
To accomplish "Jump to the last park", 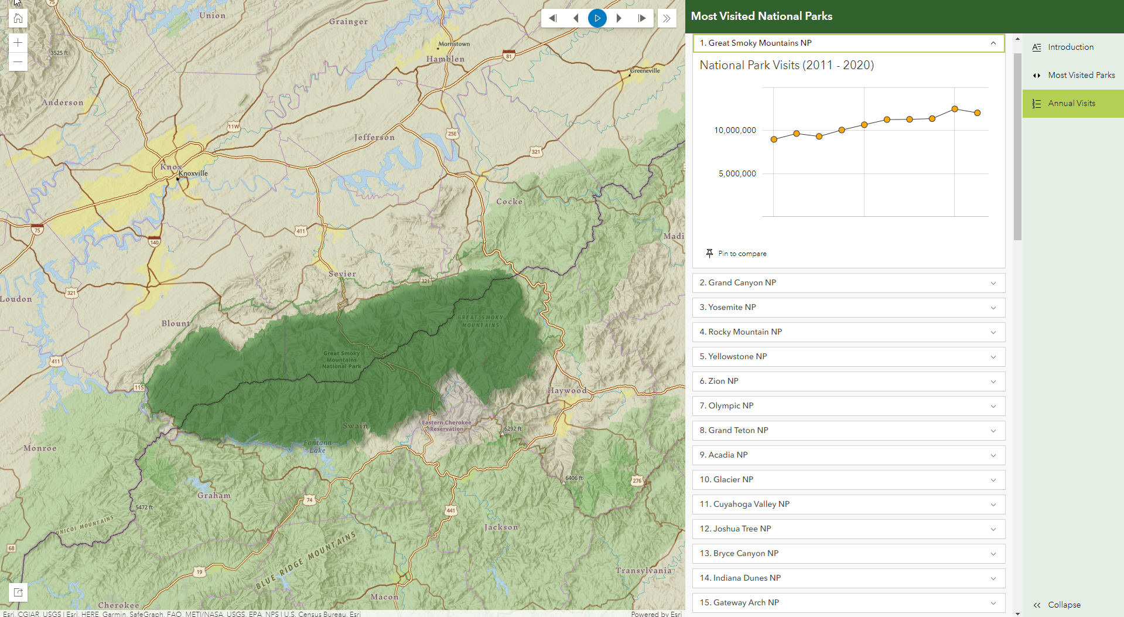I will [642, 18].
